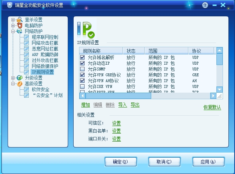
Task: Click the 编辑 link
Action: click(x=98, y=105)
